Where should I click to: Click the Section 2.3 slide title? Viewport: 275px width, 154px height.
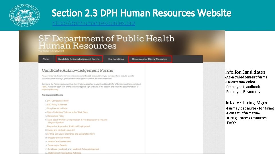click(x=141, y=13)
